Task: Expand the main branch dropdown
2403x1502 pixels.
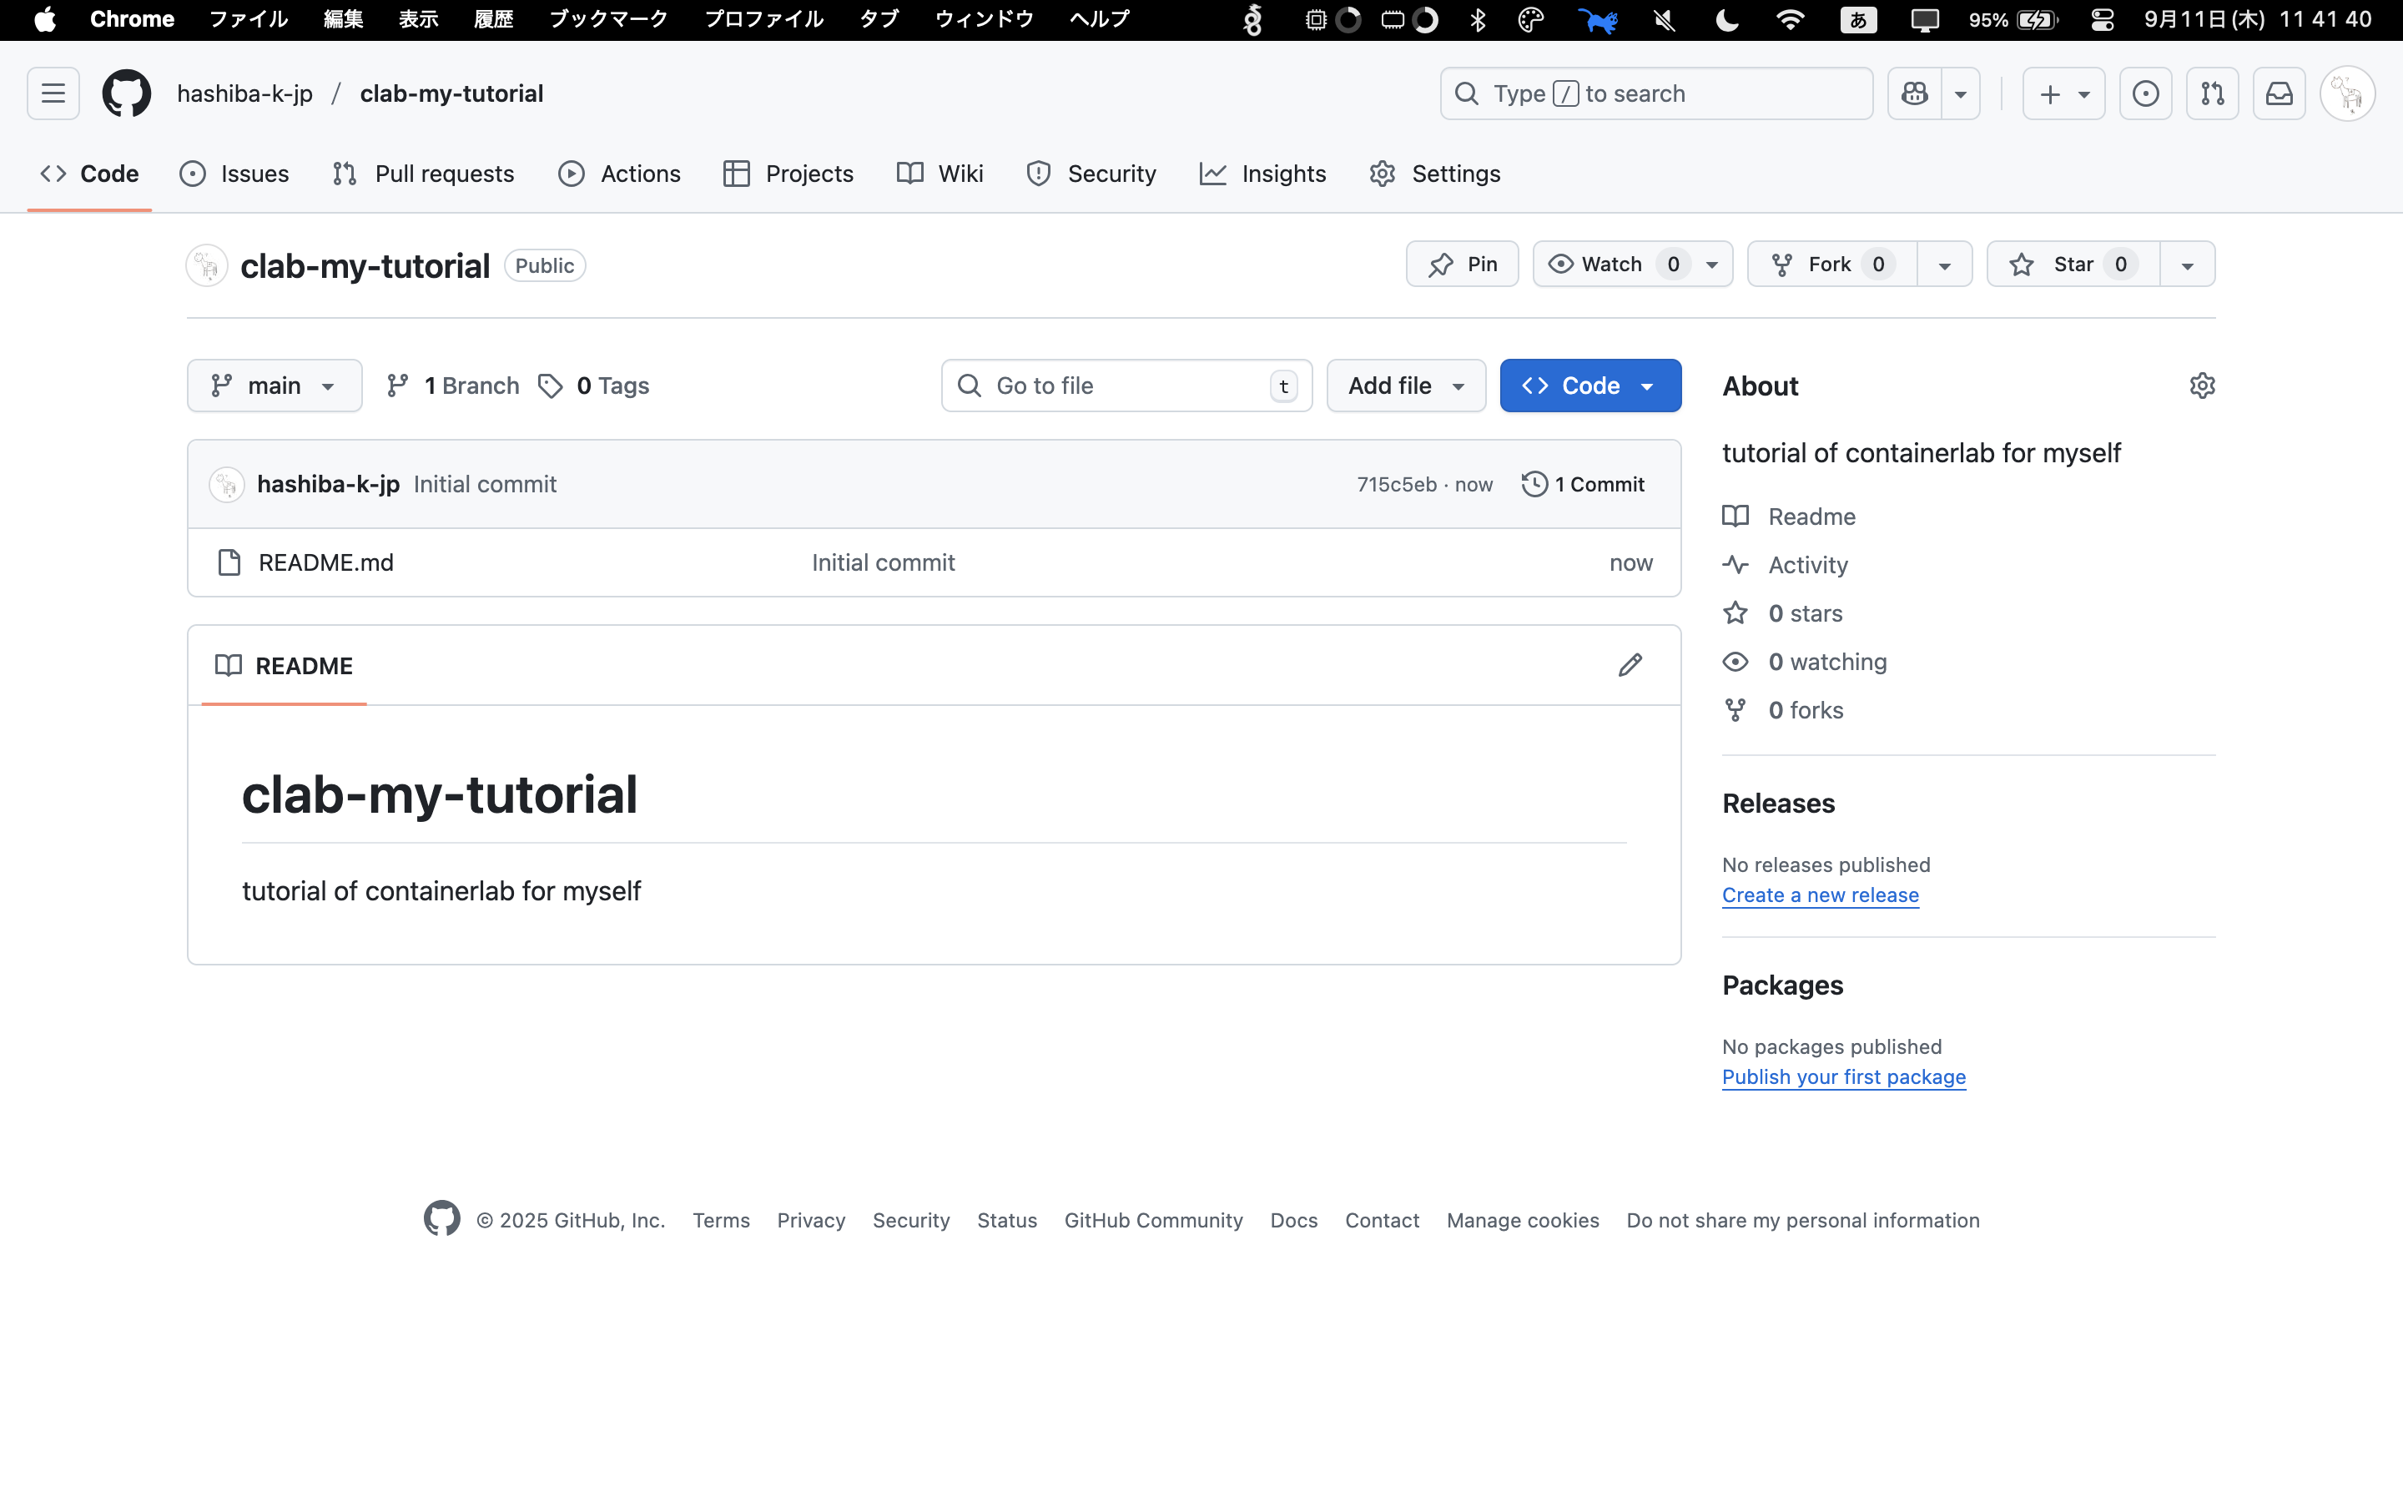Action: click(274, 386)
